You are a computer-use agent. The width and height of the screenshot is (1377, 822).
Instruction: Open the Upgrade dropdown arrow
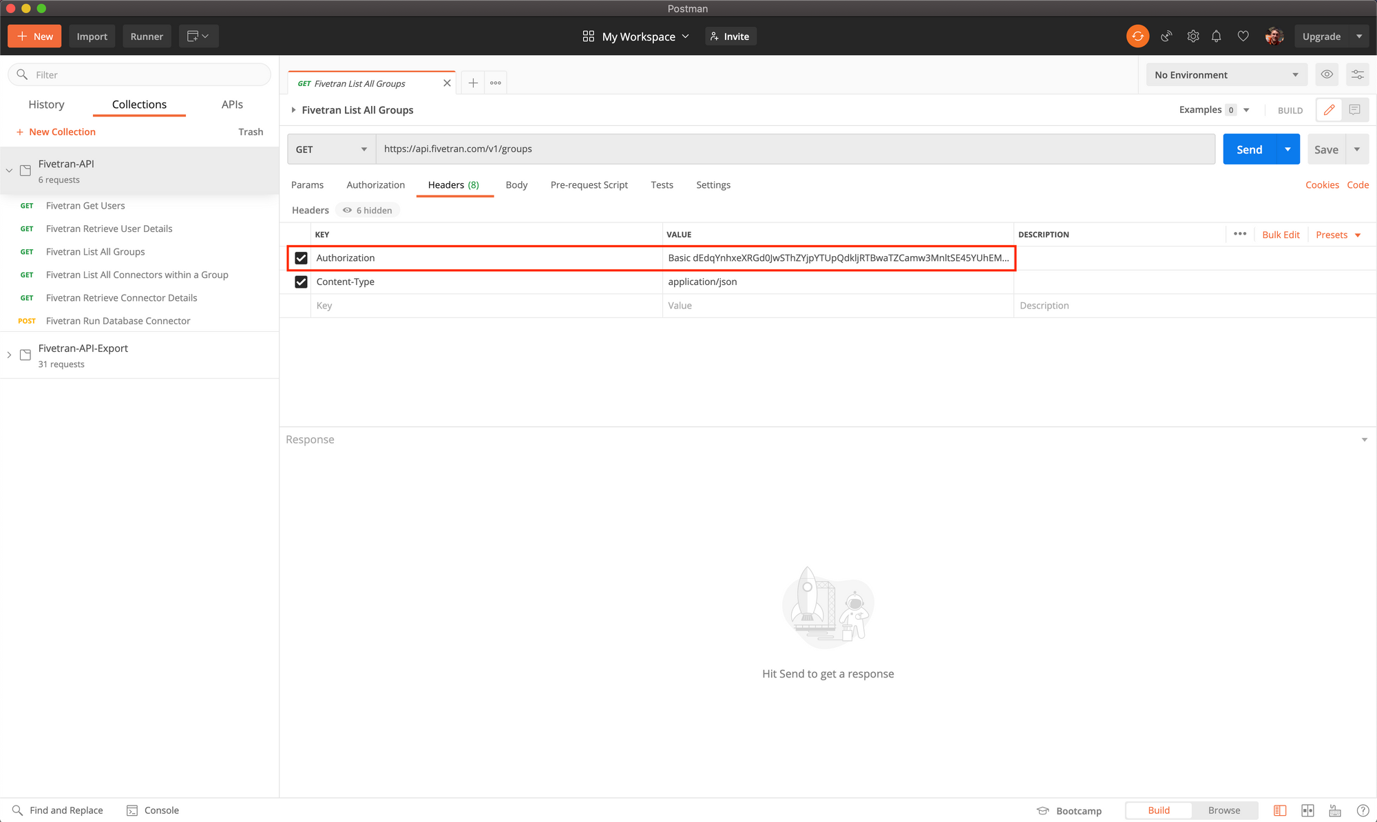click(x=1359, y=36)
